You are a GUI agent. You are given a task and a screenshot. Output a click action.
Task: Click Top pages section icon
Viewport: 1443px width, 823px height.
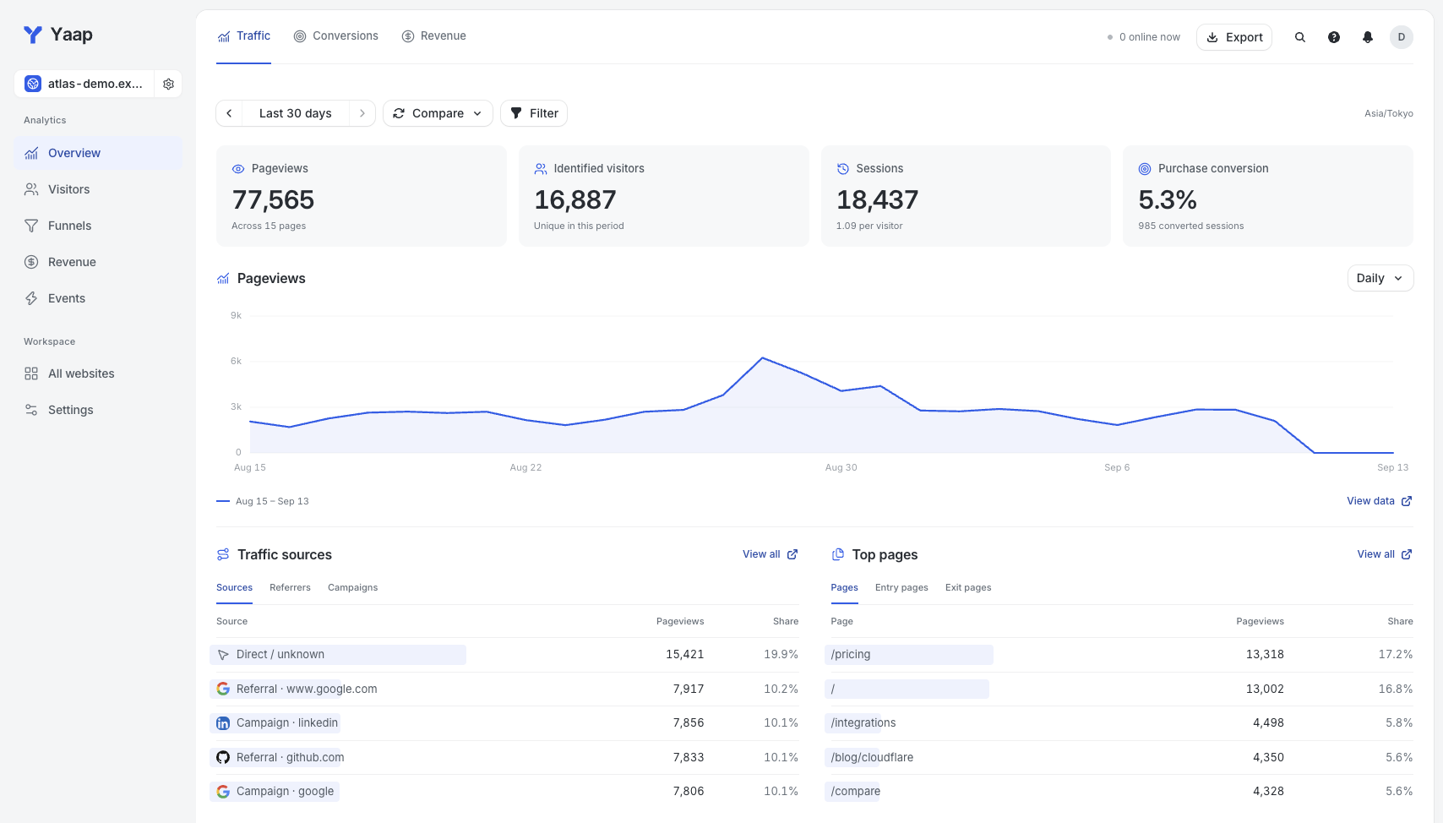(x=838, y=554)
